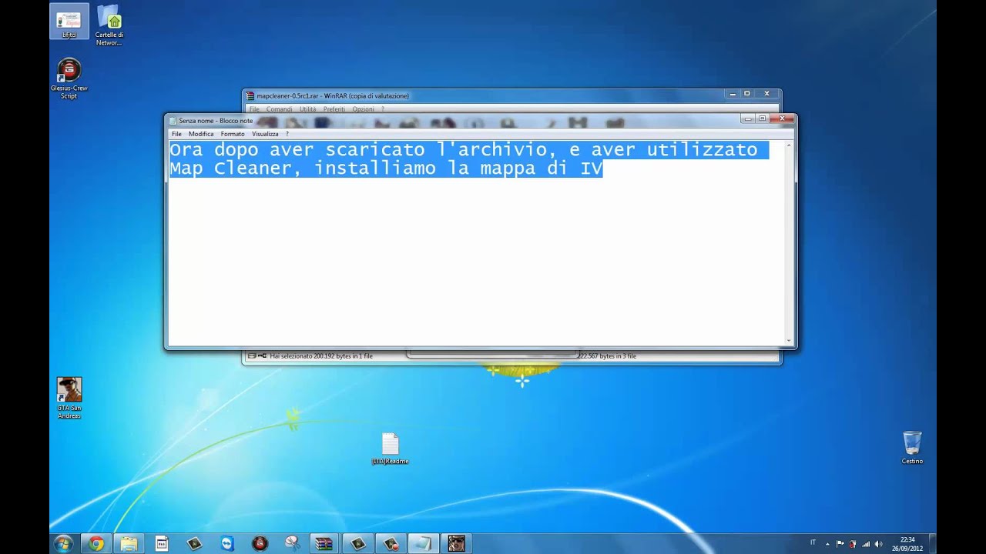
Task: Open the Formato menu in Blocco note
Action: pos(233,134)
